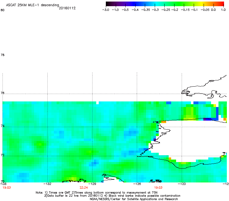Screen dimensions: 229x201
Task: Click the NOAA/NESDIS credit line
Action: point(134,199)
